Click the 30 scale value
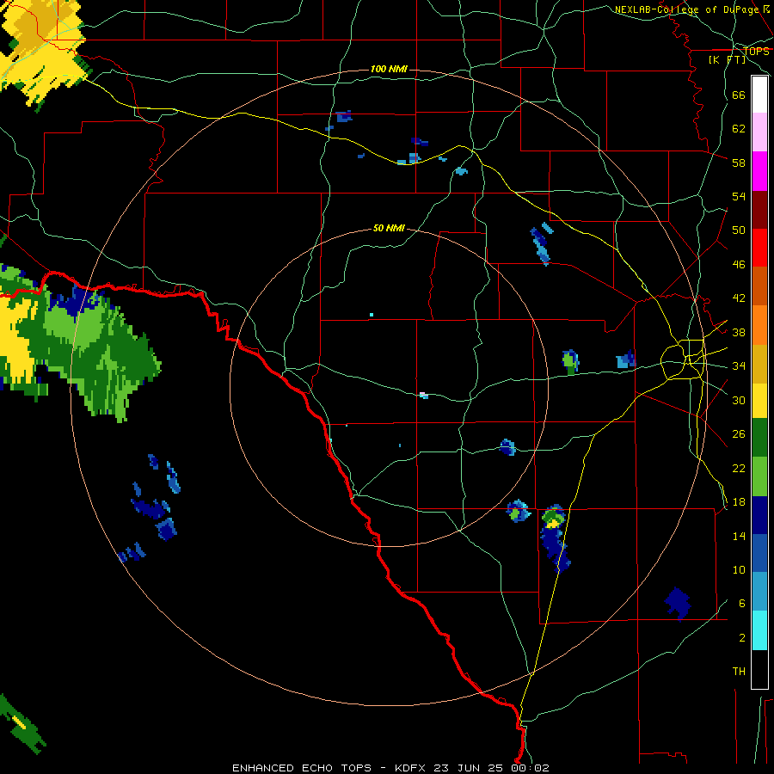774x774 pixels. tap(739, 400)
